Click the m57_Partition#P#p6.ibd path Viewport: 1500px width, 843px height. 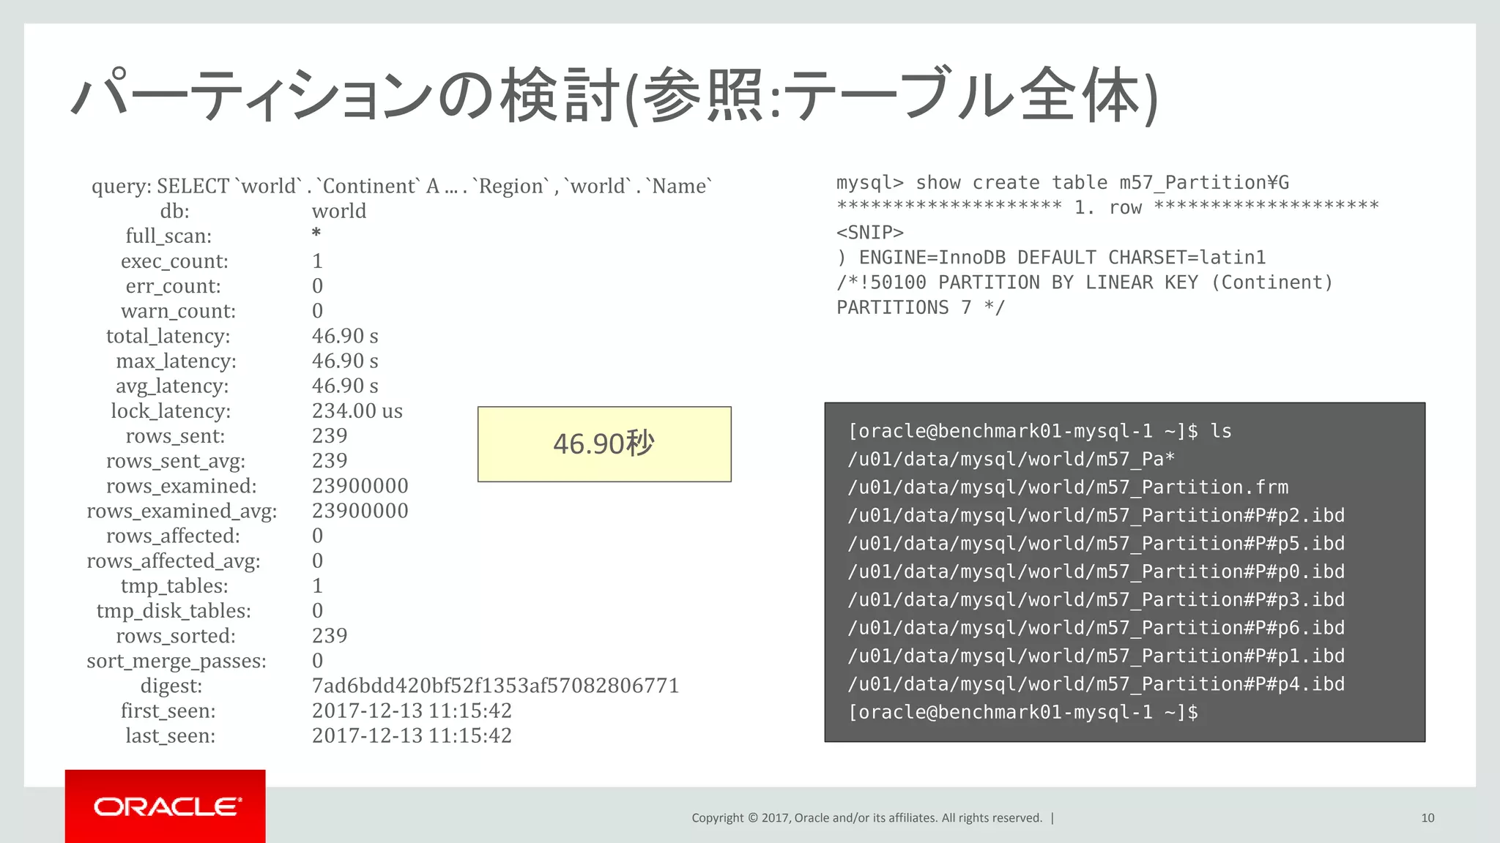tap(1096, 628)
